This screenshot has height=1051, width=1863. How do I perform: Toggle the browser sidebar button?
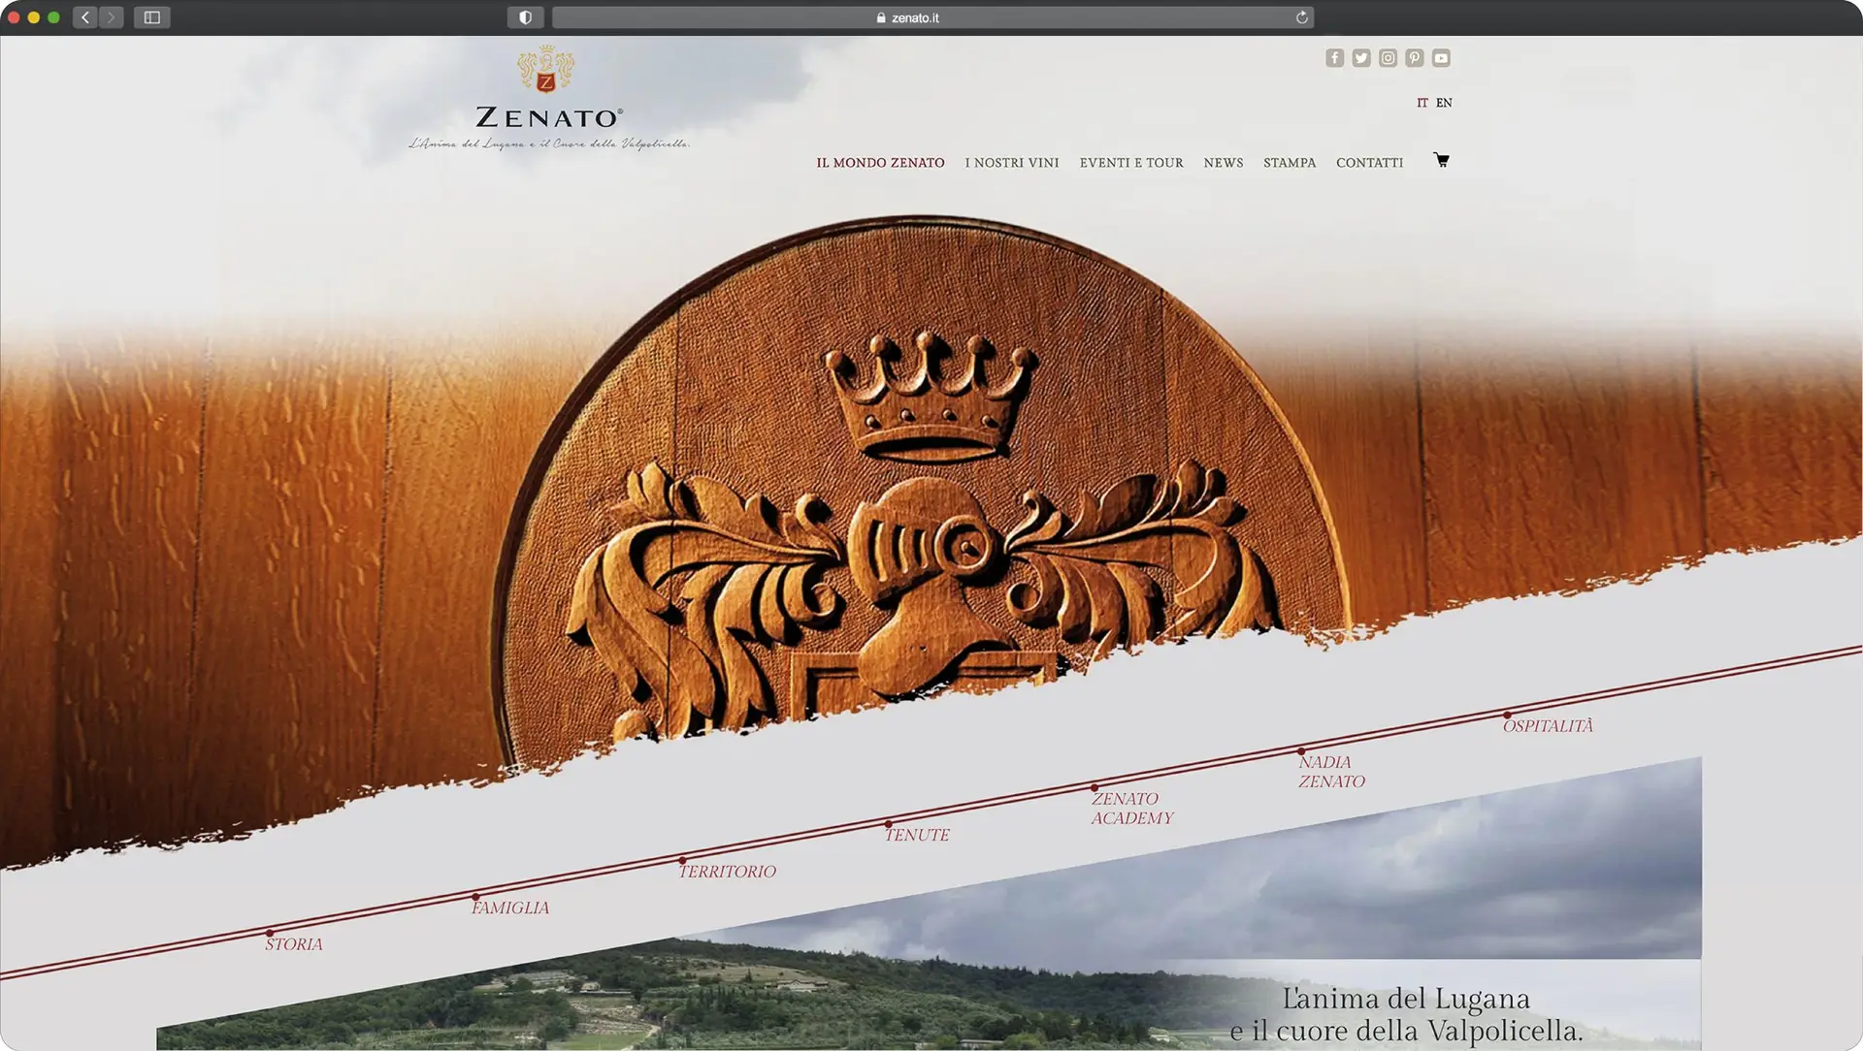pyautogui.click(x=152, y=17)
